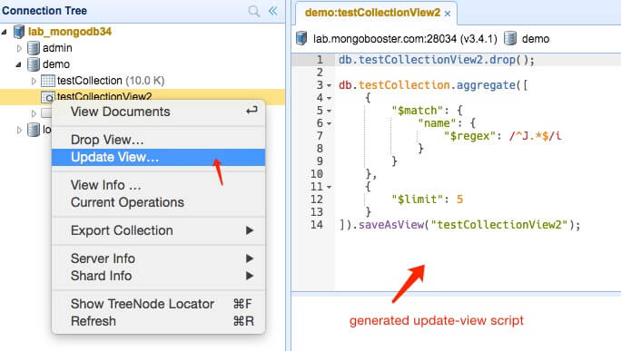
Task: Expand the node below testCollectionView2
Action: [34, 113]
